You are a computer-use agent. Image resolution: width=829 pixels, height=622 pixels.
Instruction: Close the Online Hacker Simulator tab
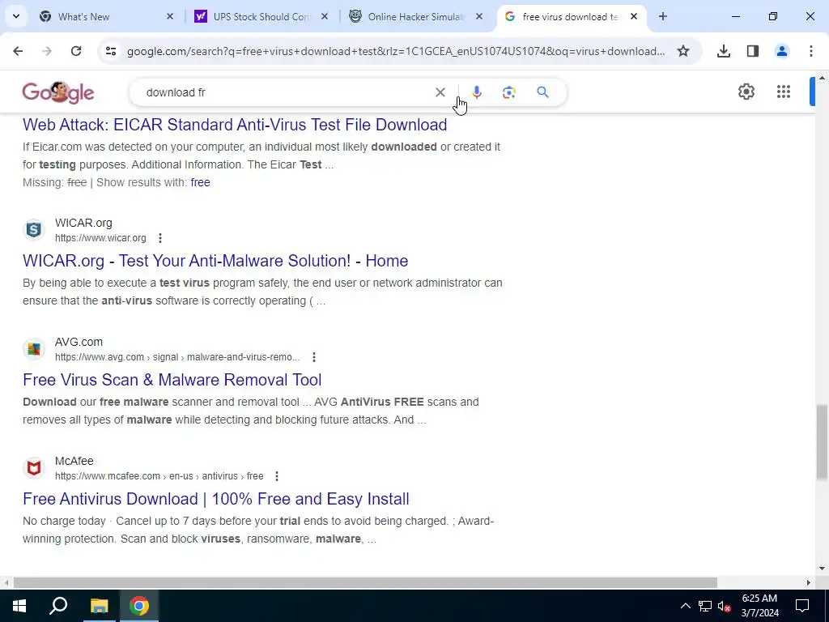point(479,16)
